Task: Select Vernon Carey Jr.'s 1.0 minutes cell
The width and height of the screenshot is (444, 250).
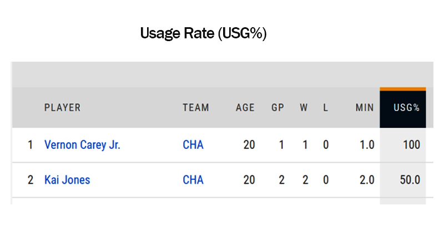Action: tap(367, 145)
